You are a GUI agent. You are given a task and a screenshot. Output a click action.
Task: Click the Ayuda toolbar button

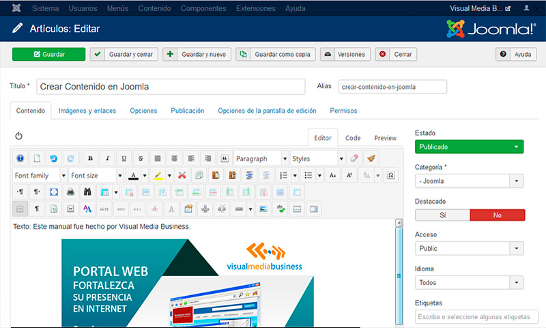(x=516, y=54)
